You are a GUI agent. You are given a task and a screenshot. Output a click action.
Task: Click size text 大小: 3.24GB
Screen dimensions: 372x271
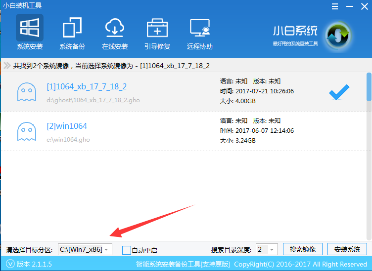pyautogui.click(x=238, y=141)
